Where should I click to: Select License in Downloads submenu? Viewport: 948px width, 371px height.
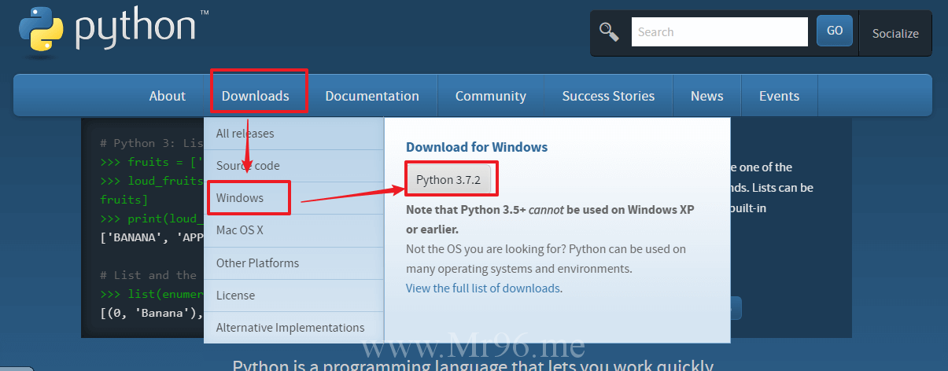(x=293, y=295)
